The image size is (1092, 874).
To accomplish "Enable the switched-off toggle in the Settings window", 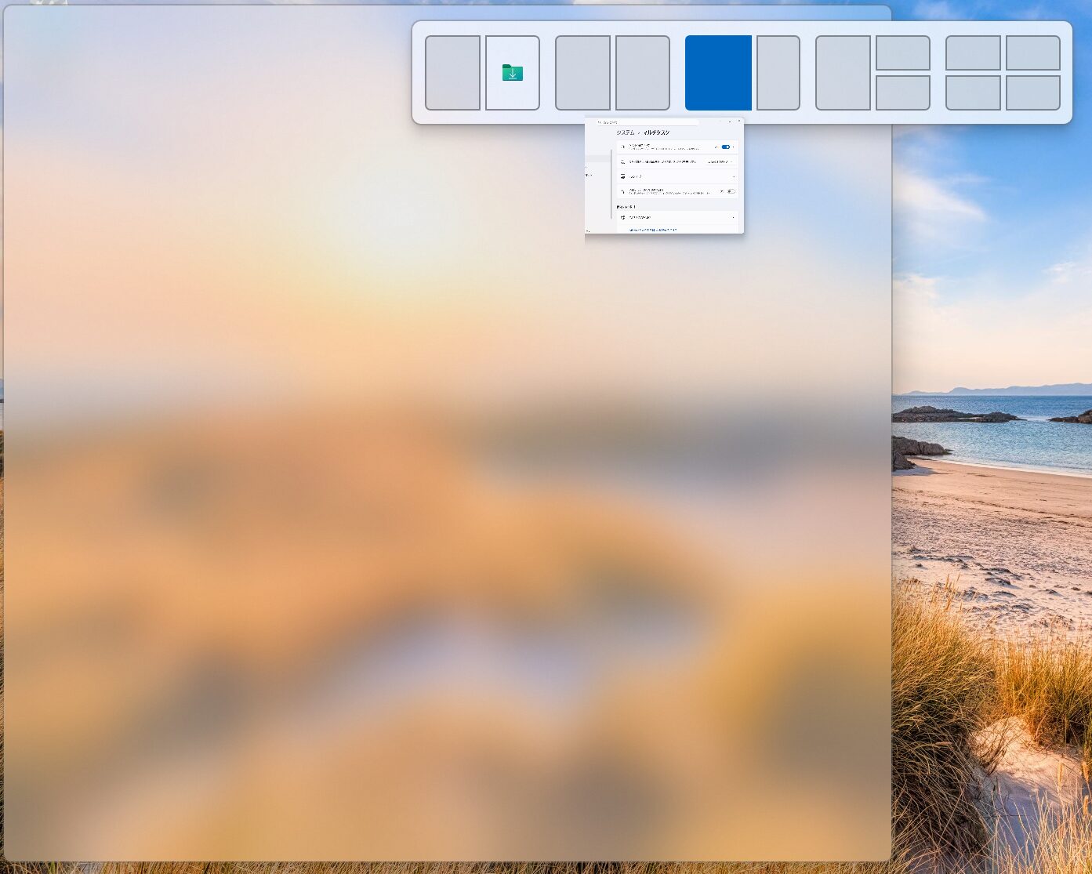I will pos(731,191).
